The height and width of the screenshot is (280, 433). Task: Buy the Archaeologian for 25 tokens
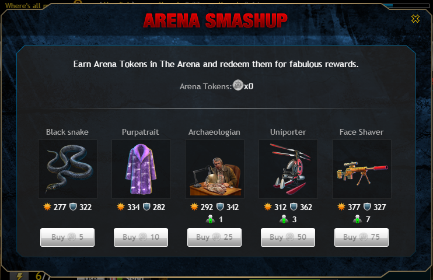(x=214, y=237)
